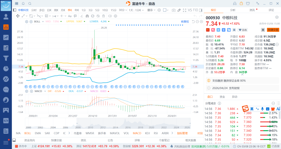Screen dimensions: 281x149
Task: Click the screenshot camera icon in chart toolbar
Action: tap(174, 10)
